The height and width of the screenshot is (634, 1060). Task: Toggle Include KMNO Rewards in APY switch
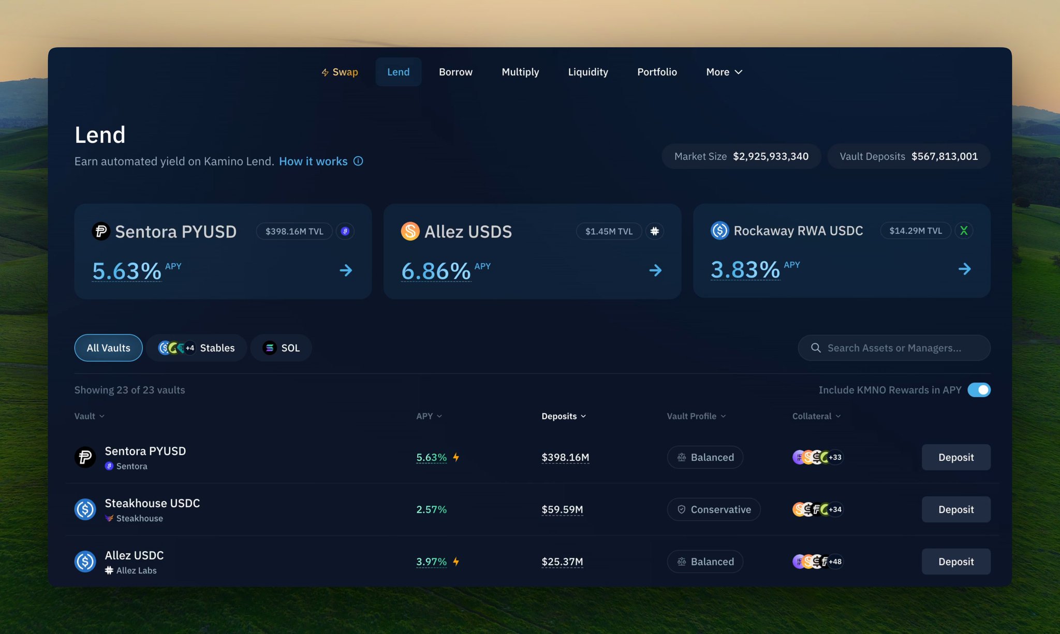[979, 390]
